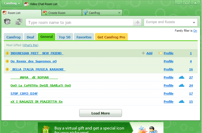
Task: Click user count 16 for BELLA ITALIA
Action: point(191,69)
